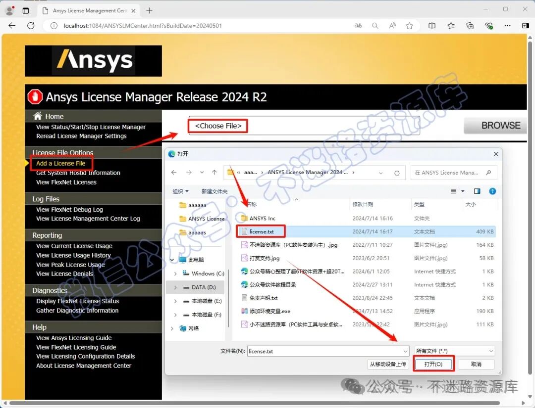Activate the read aloud icon
This screenshot has height=408, width=535.
coord(392,26)
